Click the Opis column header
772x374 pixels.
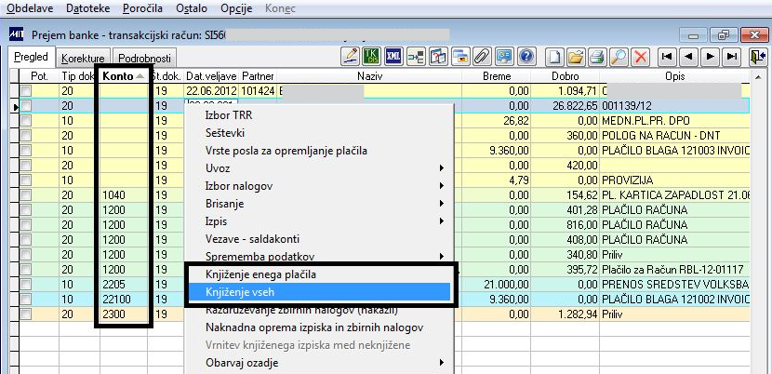pyautogui.click(x=674, y=76)
